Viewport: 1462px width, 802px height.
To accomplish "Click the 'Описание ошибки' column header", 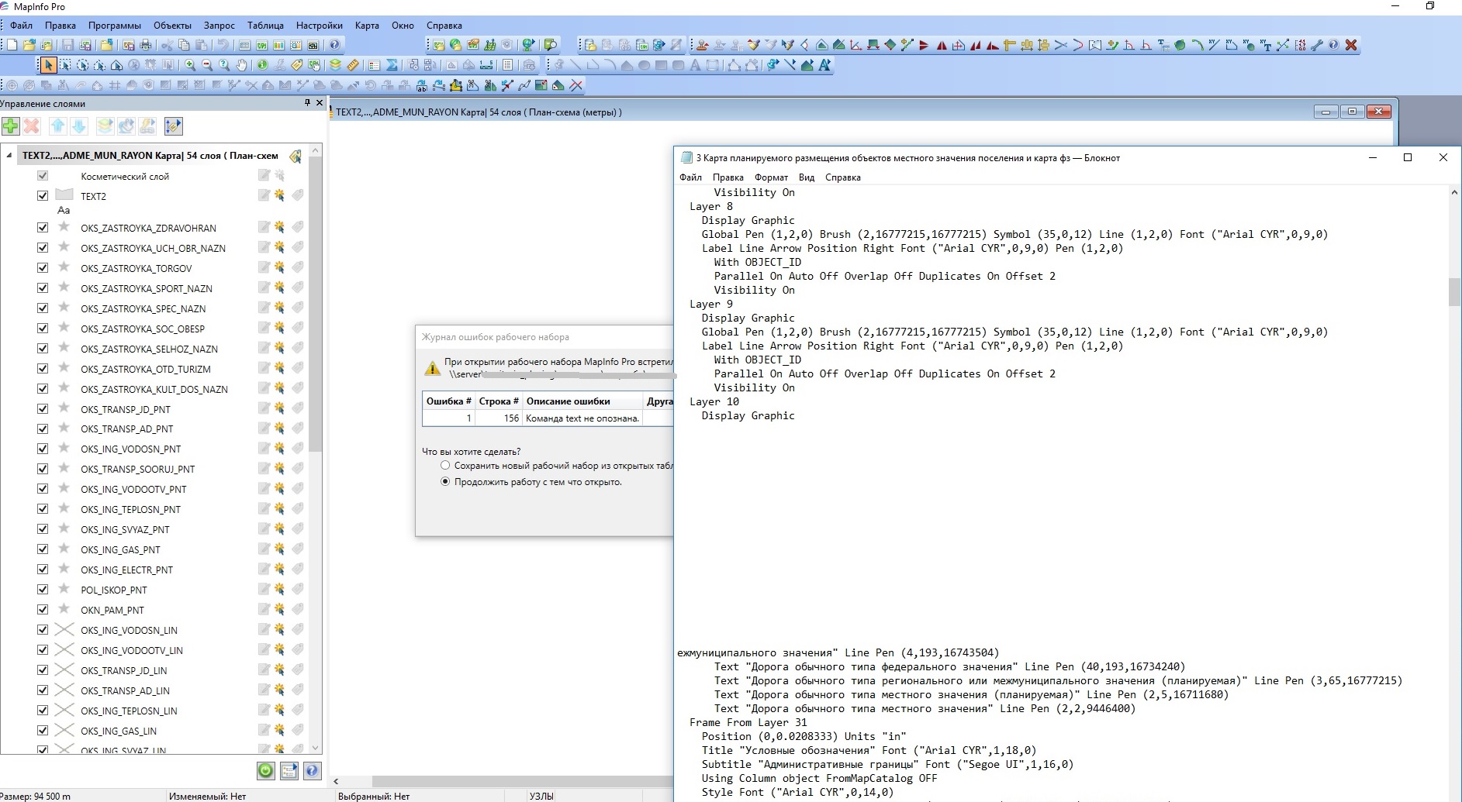I will (x=568, y=401).
